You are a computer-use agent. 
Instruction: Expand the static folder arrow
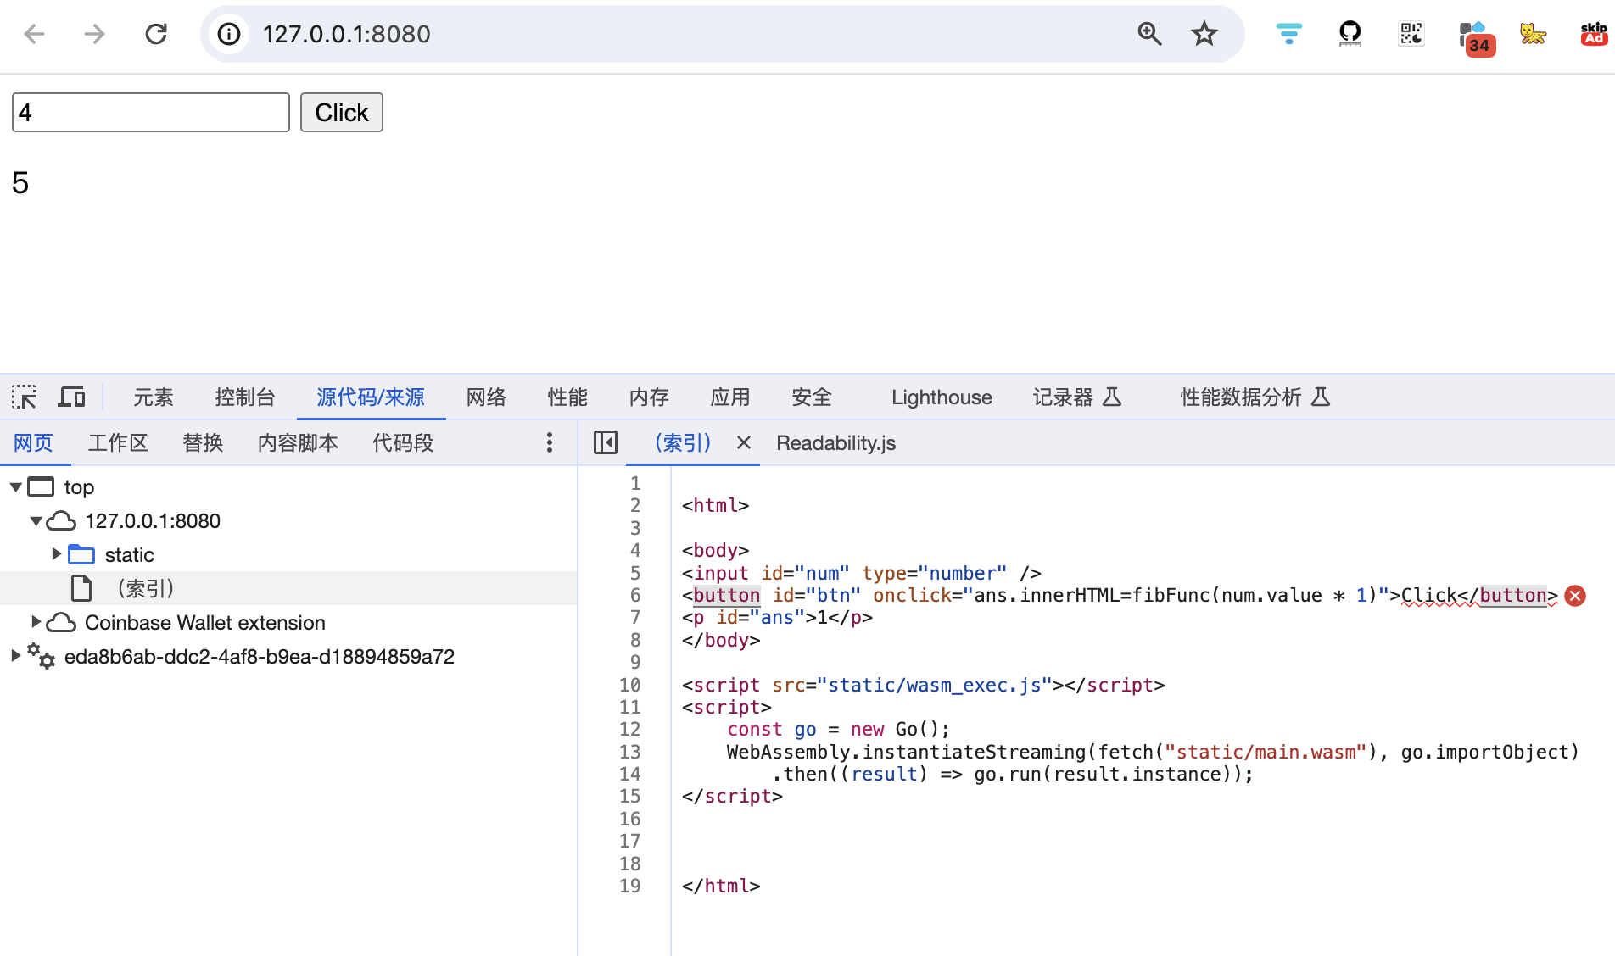(56, 554)
